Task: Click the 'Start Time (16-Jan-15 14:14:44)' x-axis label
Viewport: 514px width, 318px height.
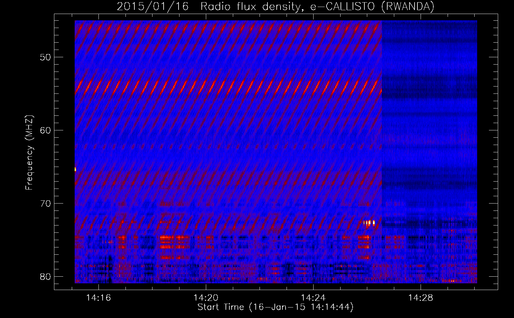Action: point(275,307)
